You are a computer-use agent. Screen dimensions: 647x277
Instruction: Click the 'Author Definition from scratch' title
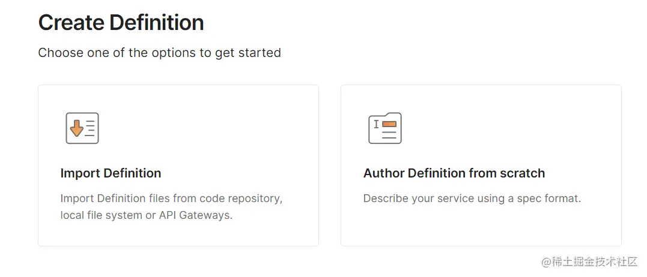tap(454, 173)
